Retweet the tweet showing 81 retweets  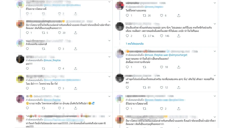pyautogui.click(x=145, y=88)
